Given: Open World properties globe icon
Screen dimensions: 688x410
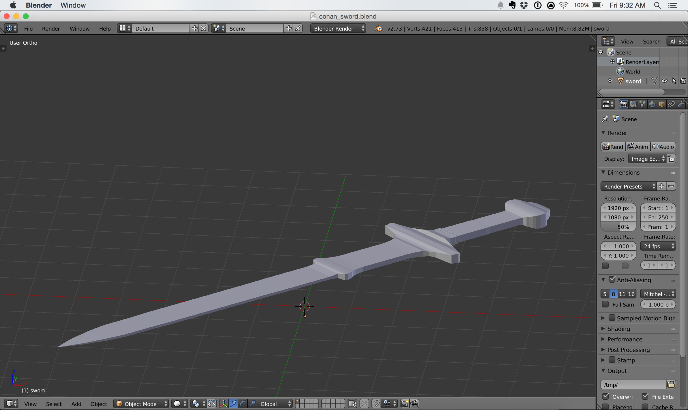Looking at the screenshot, I should [x=652, y=105].
